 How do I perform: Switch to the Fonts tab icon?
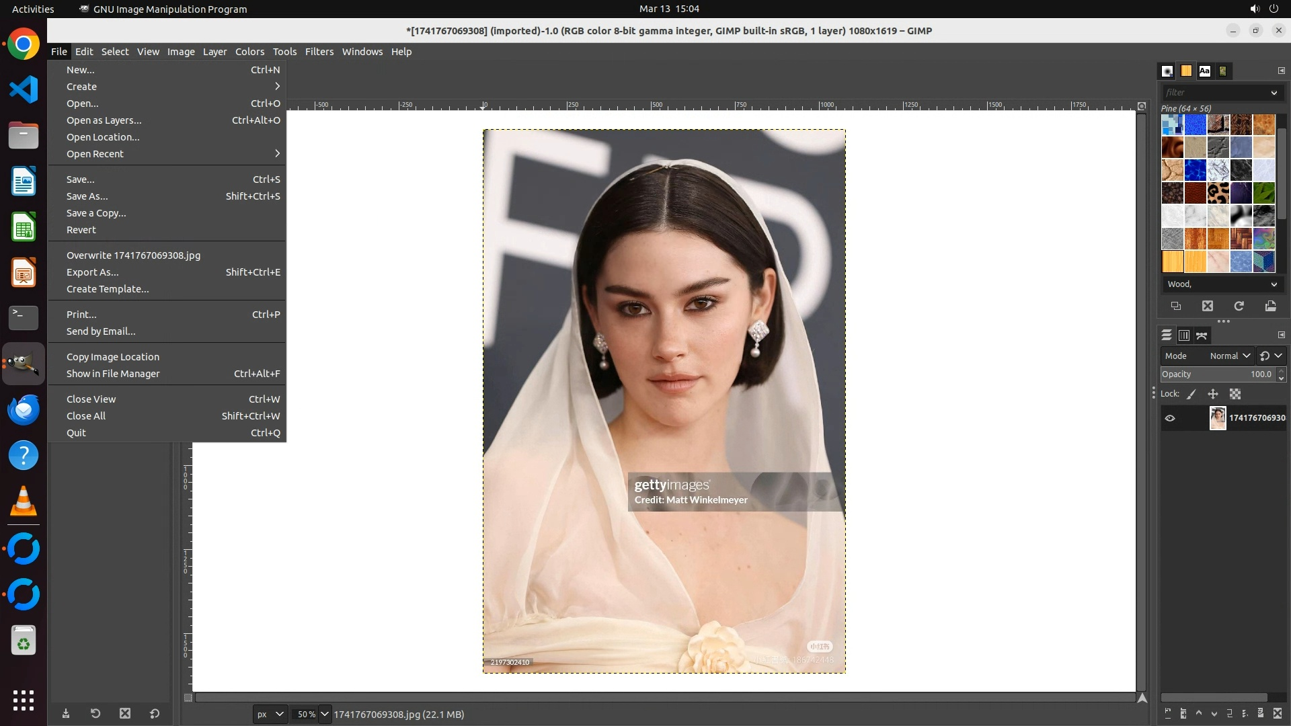[1204, 71]
